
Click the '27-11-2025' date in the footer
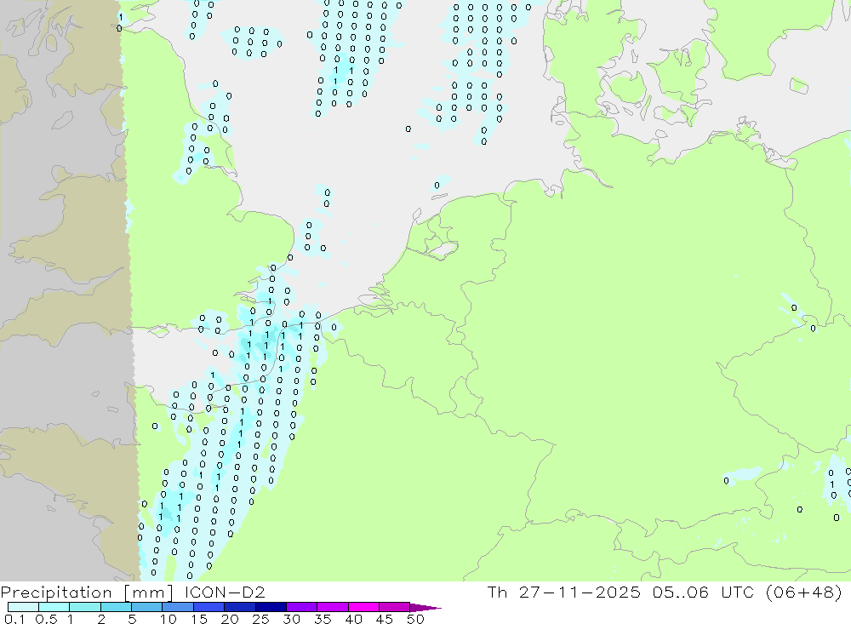[580, 593]
